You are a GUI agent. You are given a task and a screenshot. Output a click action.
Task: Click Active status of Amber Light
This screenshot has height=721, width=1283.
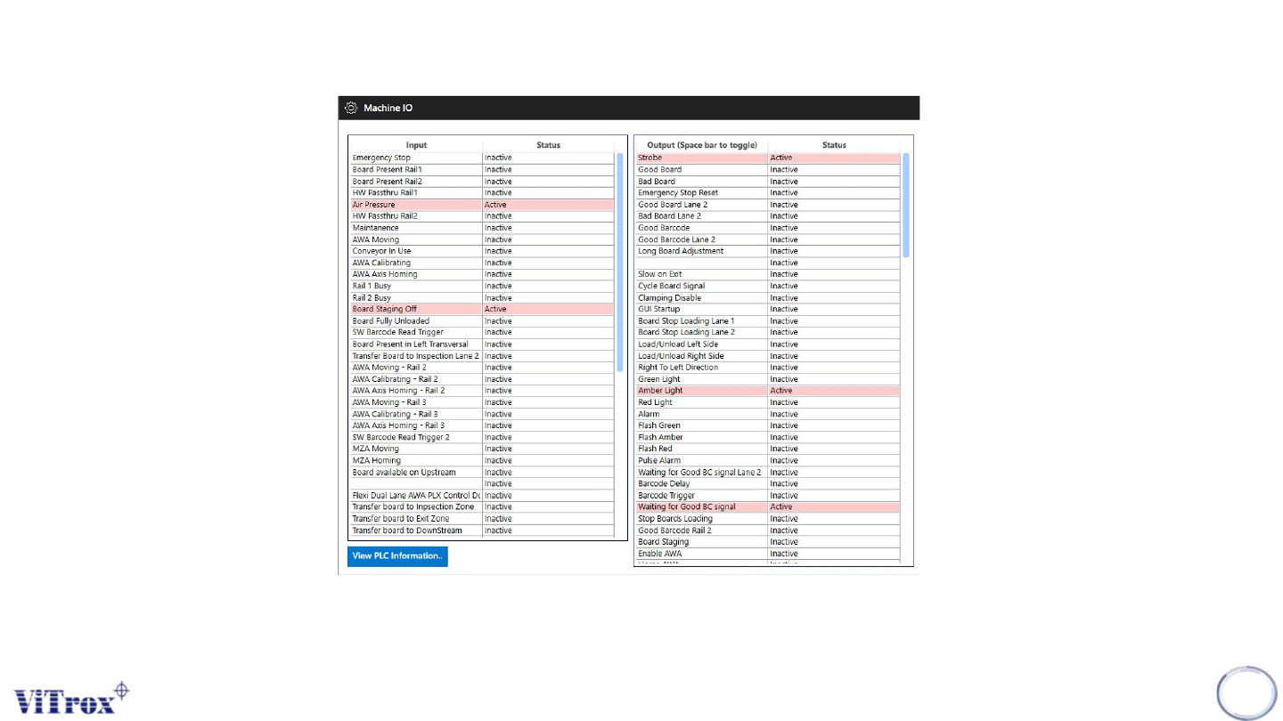tap(781, 391)
